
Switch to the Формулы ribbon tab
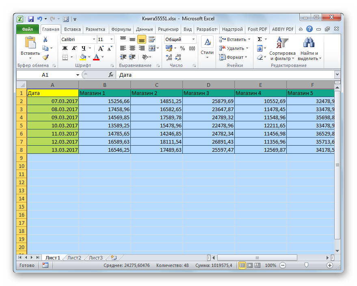click(x=121, y=29)
